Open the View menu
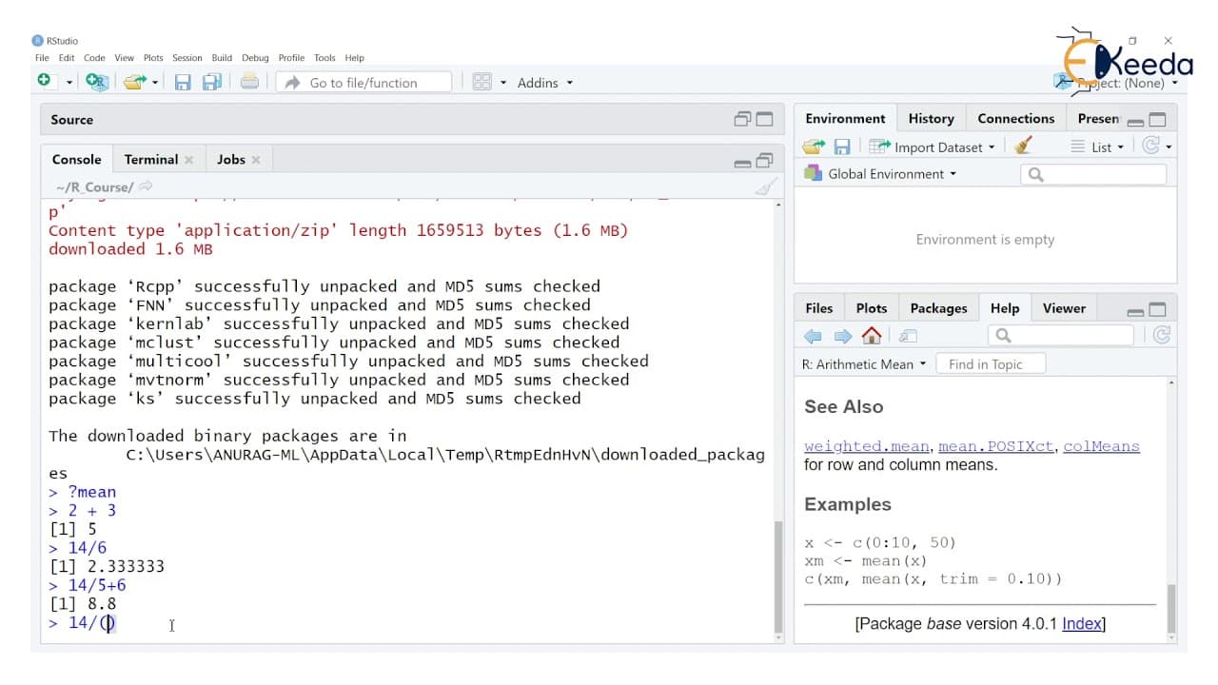This screenshot has height=685, width=1218. [x=125, y=58]
